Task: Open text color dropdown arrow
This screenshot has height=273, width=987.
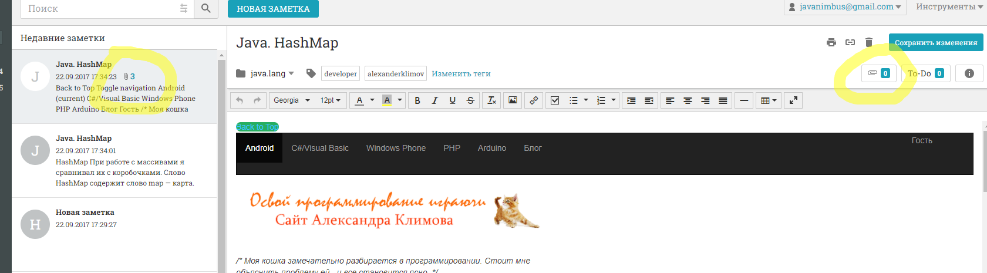Action: pos(372,100)
